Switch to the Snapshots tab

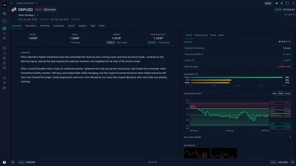[x=59, y=26]
